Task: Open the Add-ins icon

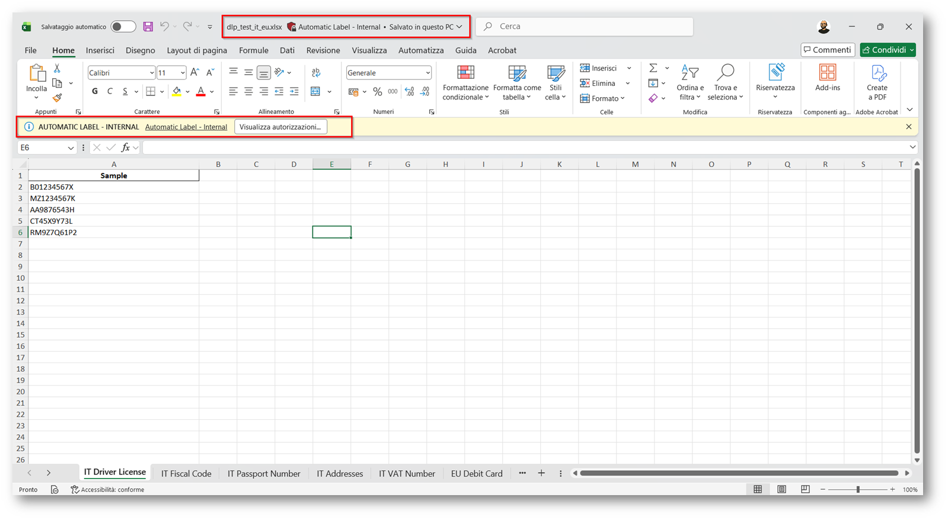Action: click(827, 73)
